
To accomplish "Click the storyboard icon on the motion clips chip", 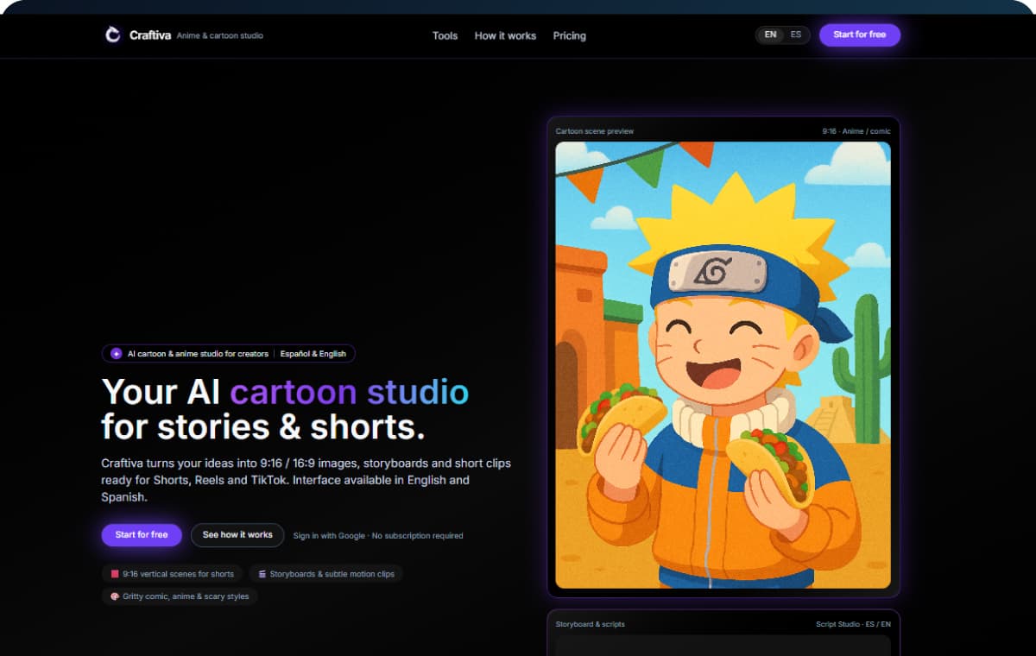I will pyautogui.click(x=262, y=573).
